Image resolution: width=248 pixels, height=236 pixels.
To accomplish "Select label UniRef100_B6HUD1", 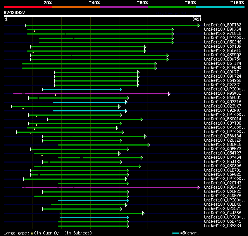I will point(222,98).
